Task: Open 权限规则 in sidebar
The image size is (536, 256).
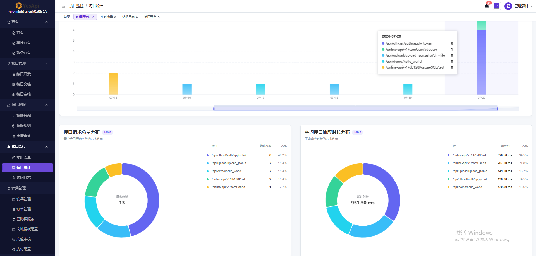Action: point(27,126)
